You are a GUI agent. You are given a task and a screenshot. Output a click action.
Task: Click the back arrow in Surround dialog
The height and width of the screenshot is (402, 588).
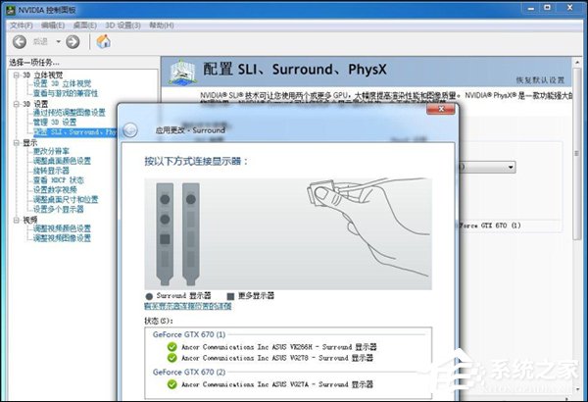130,130
